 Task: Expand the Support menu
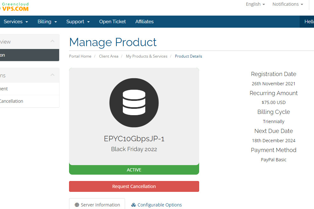click(x=78, y=22)
